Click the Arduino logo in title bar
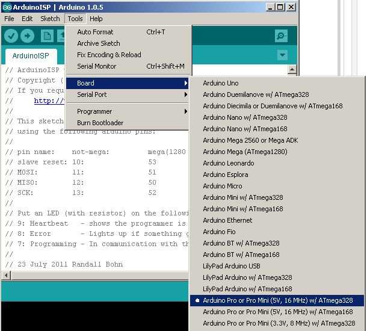The height and width of the screenshot is (331, 367). pos(7,7)
